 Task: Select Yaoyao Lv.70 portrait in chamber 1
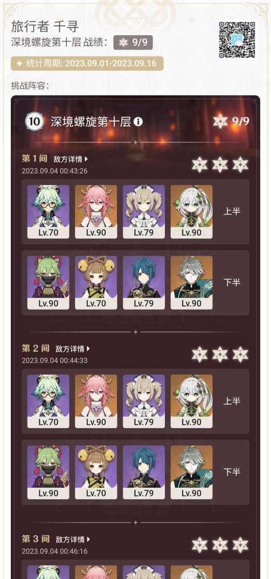coord(96,282)
